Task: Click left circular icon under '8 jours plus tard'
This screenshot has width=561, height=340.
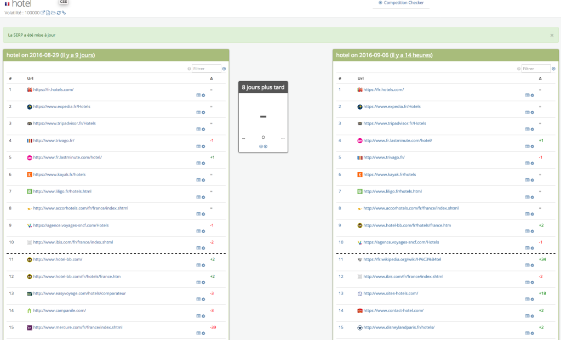Action: tap(261, 146)
